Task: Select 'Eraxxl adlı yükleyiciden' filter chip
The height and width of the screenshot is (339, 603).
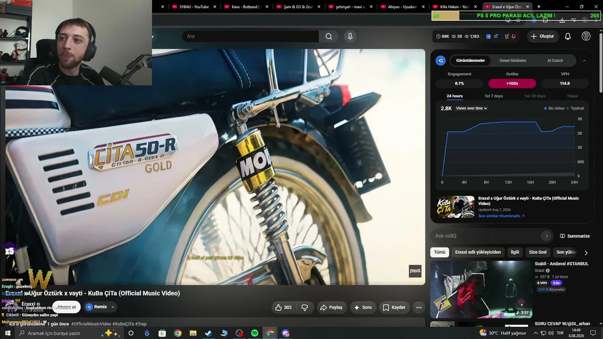Action: click(478, 252)
